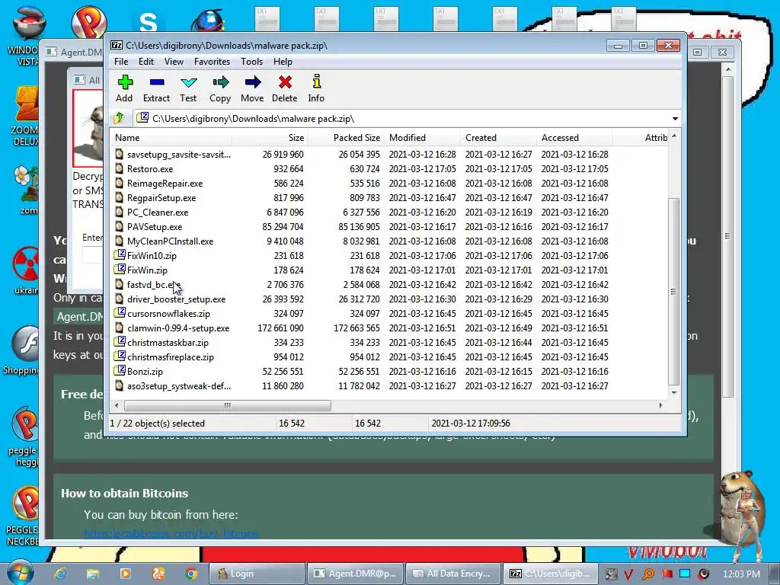Sort by Accessed column header
780x585 pixels.
click(574, 138)
